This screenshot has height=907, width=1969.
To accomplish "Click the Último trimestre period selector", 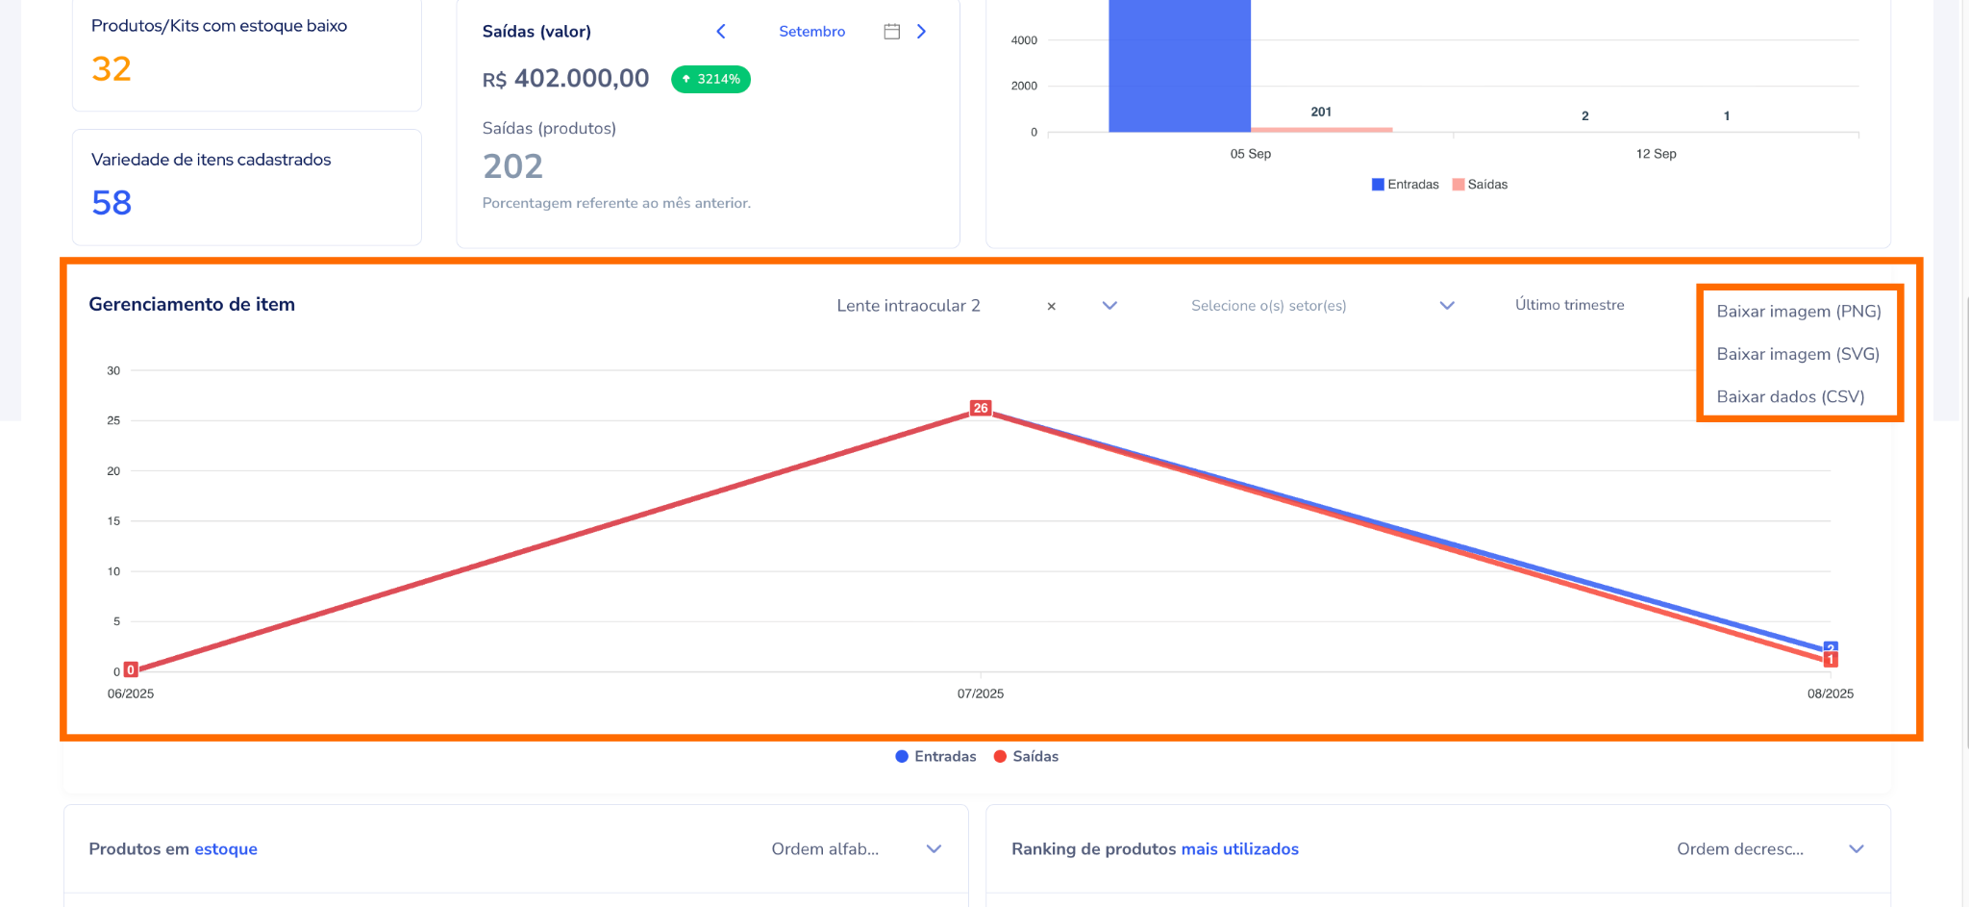I will 1569,305.
